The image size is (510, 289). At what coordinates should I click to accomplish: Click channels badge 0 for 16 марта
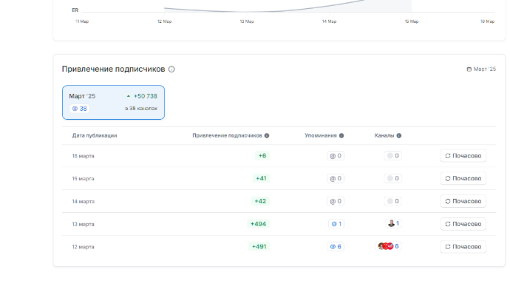(393, 156)
